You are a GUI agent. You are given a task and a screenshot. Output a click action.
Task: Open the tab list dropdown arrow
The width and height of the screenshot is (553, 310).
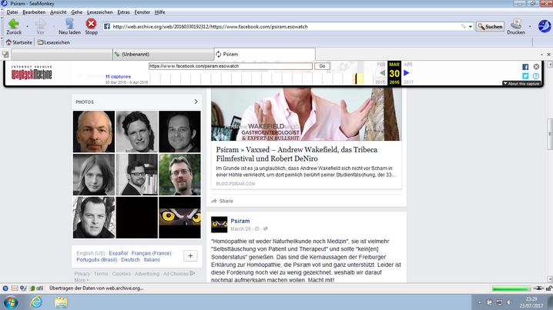coord(541,55)
